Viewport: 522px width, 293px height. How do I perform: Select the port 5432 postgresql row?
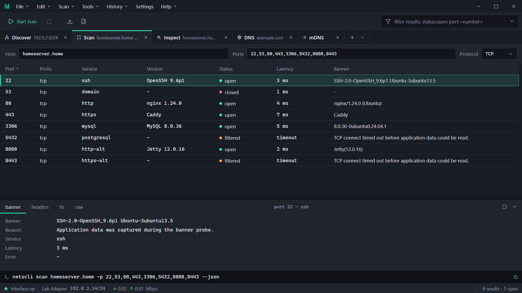(259, 138)
